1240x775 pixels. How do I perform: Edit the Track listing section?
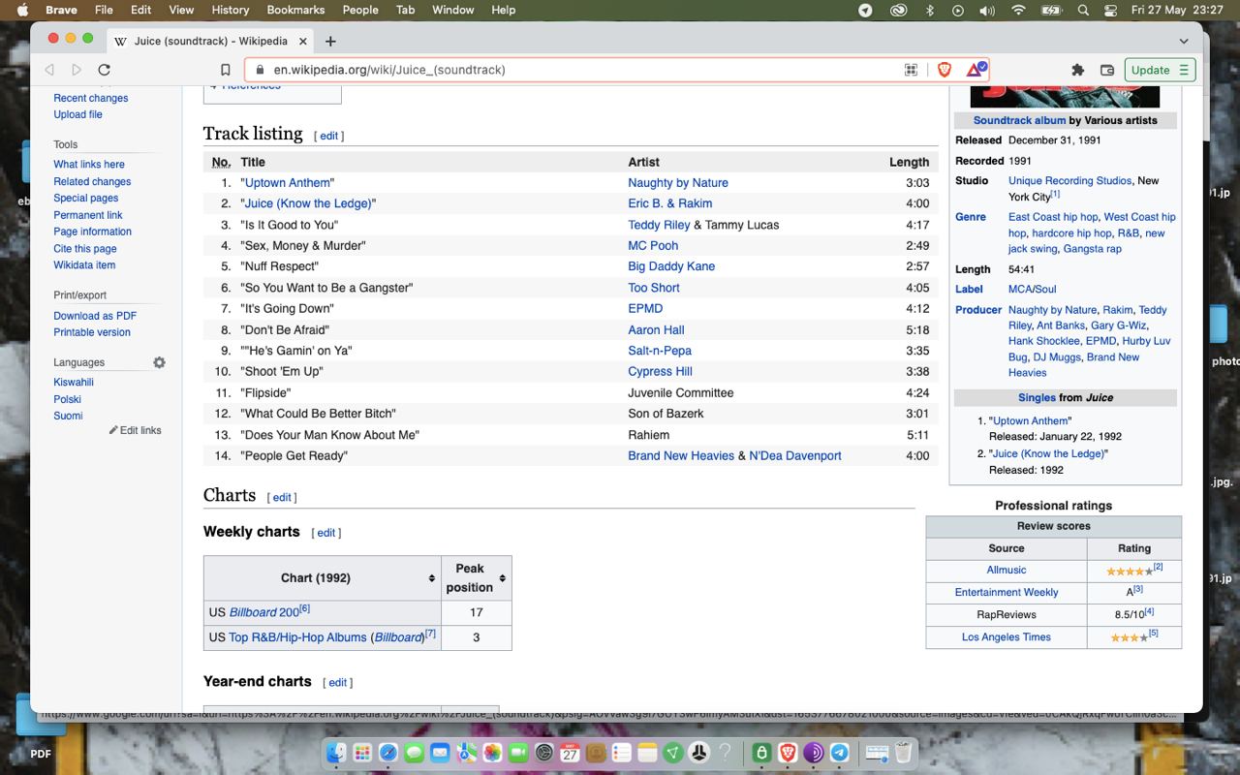click(328, 137)
